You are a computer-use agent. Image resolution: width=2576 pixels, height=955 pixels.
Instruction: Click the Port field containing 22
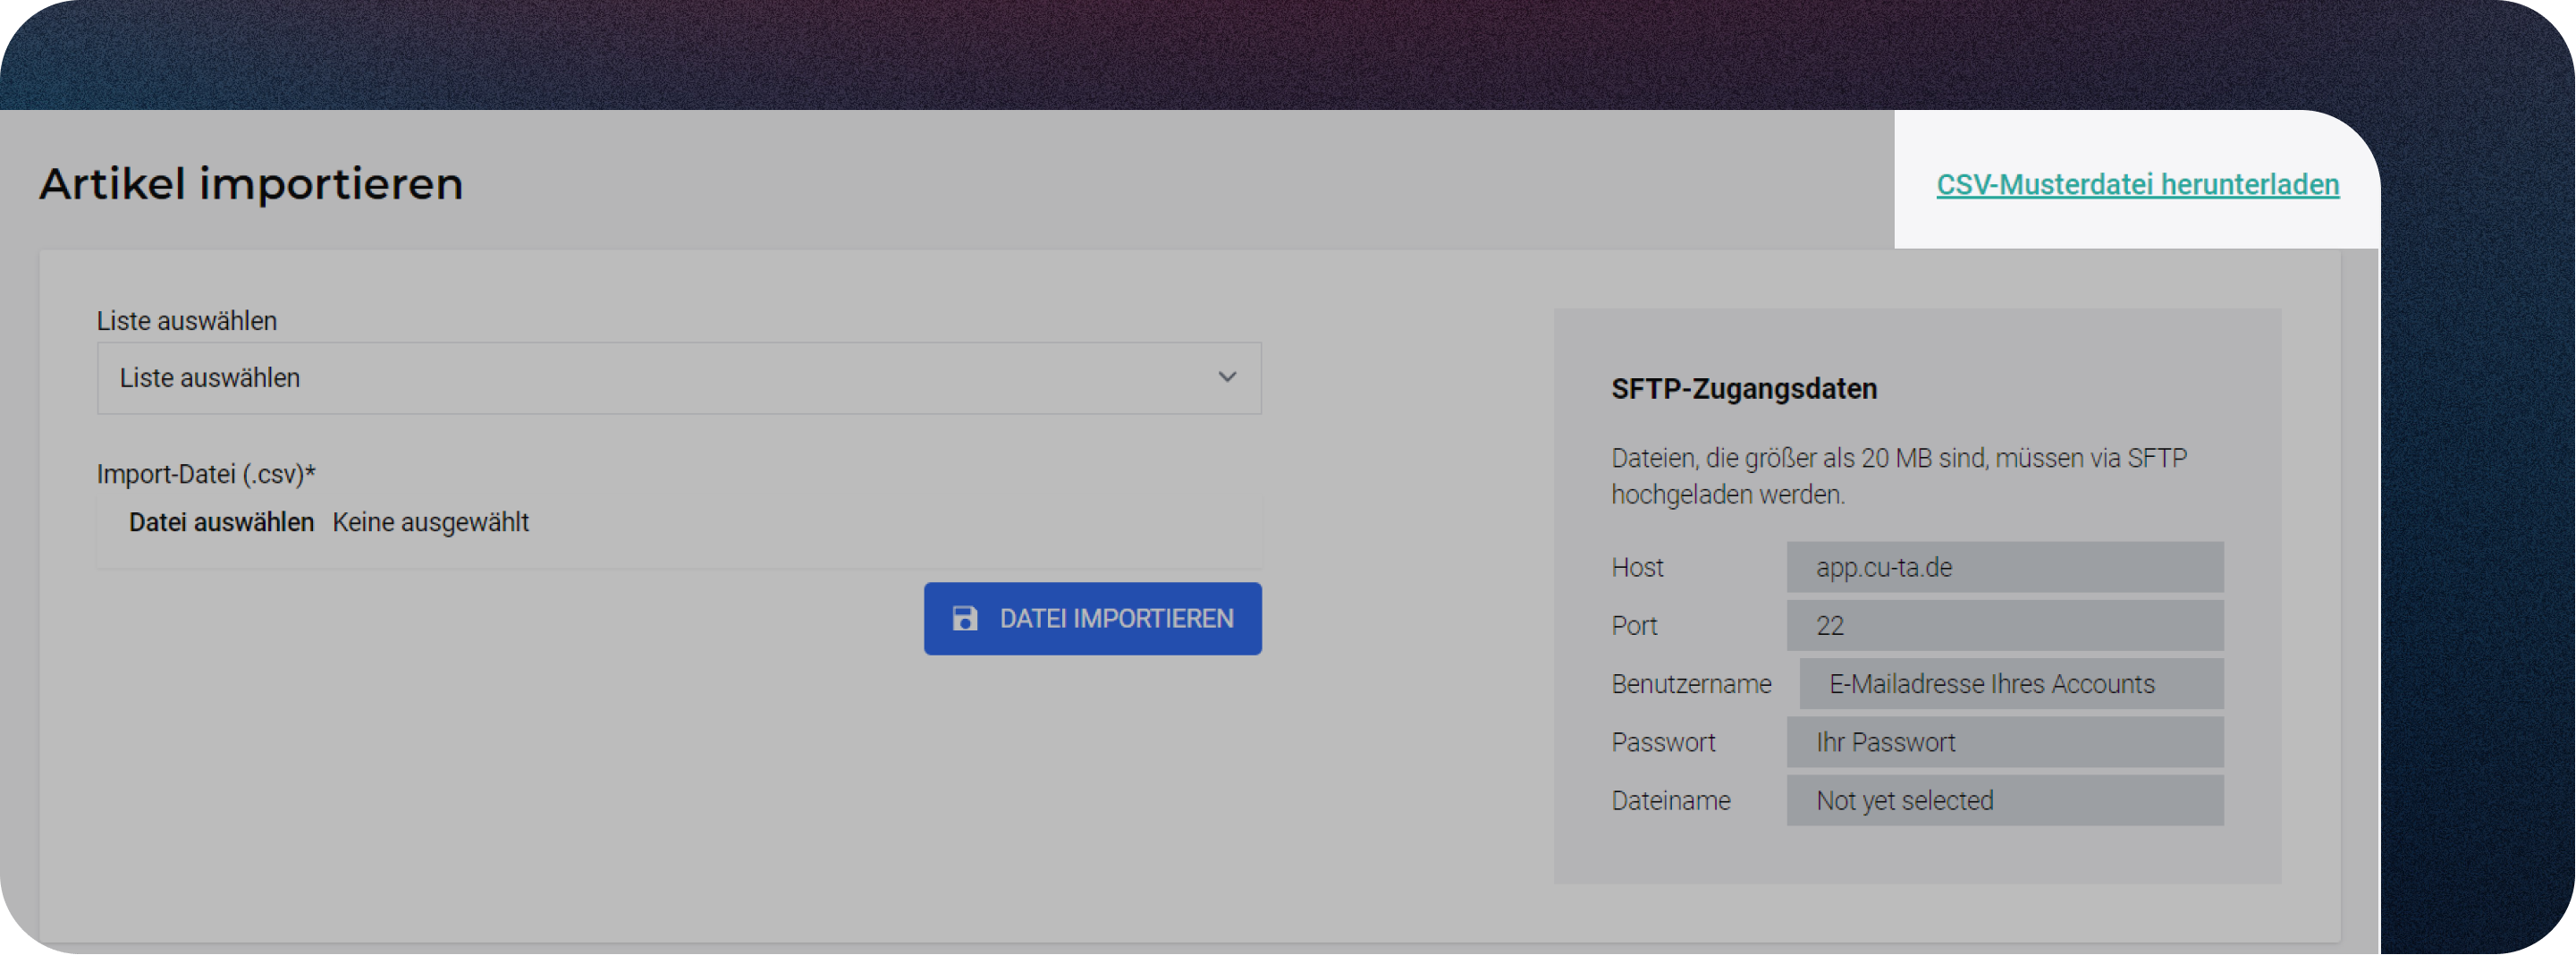point(2004,626)
